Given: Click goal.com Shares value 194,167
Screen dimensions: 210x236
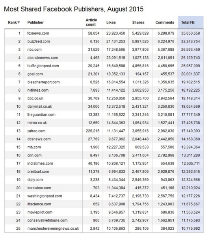Looking at the screenshot, I should point(142,74).
